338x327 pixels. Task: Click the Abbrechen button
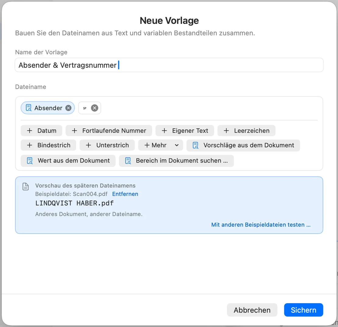pyautogui.click(x=252, y=310)
